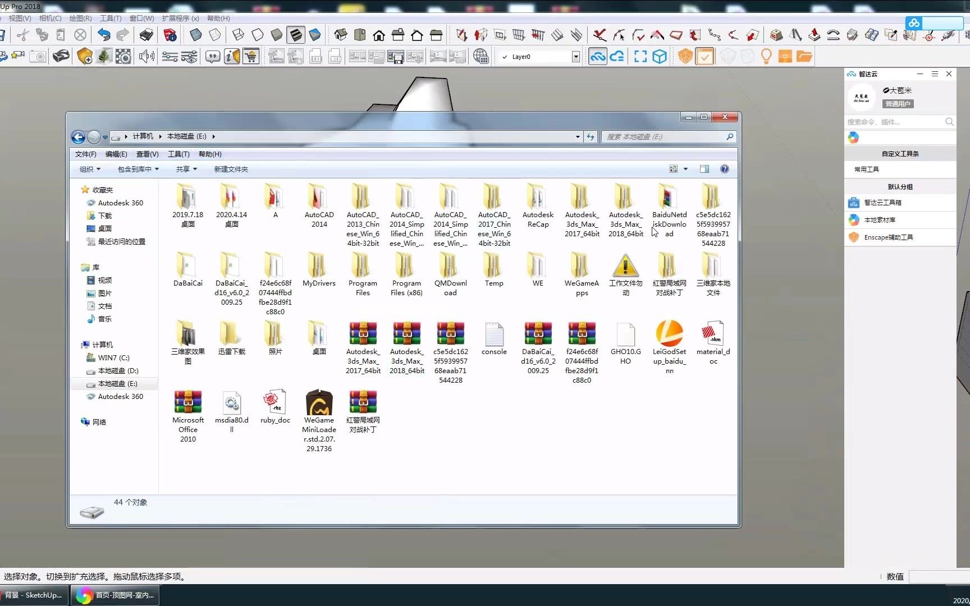Click the SketchUp Redo arrow icon
This screenshot has width=970, height=606.
pos(122,35)
